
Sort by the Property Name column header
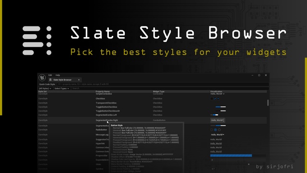point(102,92)
